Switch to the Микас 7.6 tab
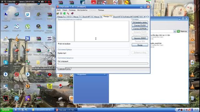 coord(98,16)
